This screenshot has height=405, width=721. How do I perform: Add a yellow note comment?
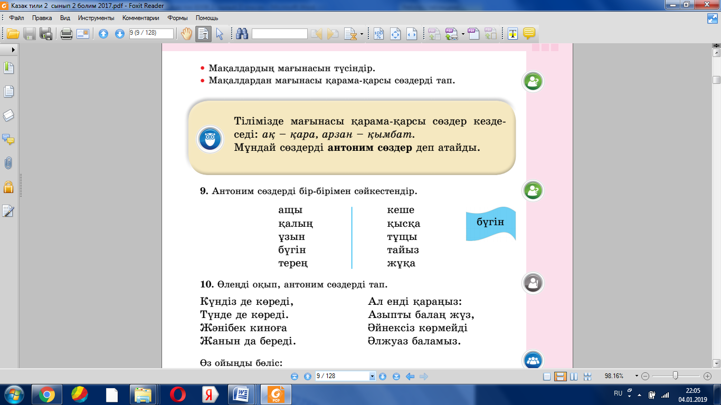point(529,34)
